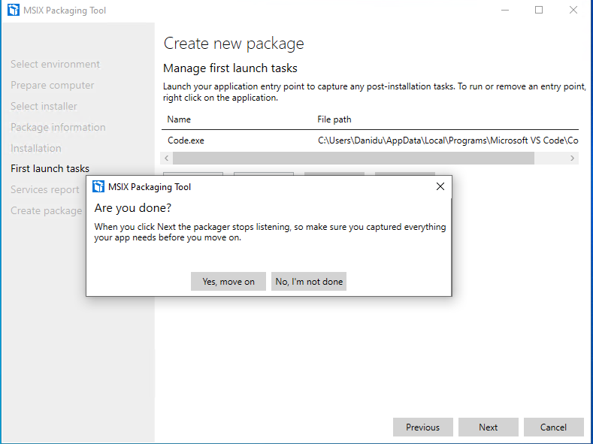
Task: Maximize the MSIX Packaging Tool window
Action: (x=539, y=11)
